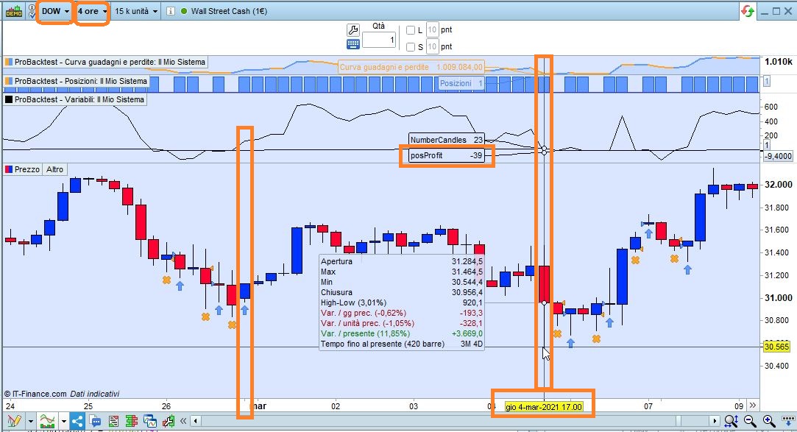Select the Prezzo tab
The height and width of the screenshot is (432, 797).
[x=22, y=169]
